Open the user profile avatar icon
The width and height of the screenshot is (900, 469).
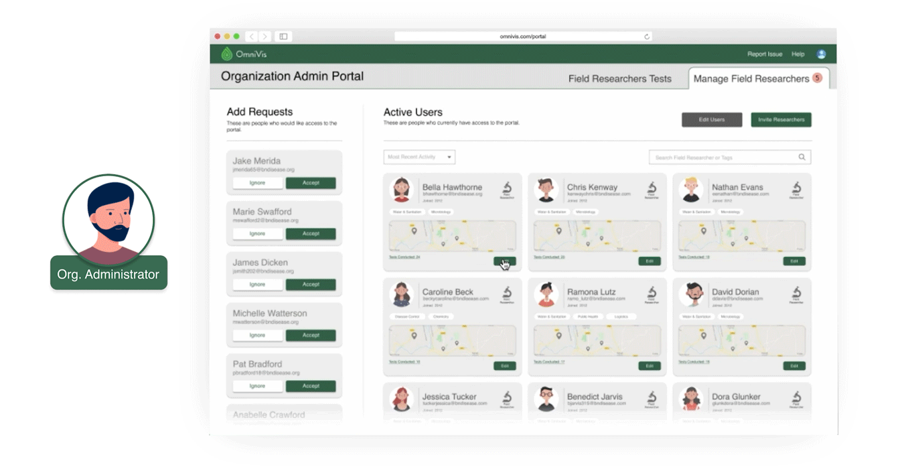[x=821, y=54]
